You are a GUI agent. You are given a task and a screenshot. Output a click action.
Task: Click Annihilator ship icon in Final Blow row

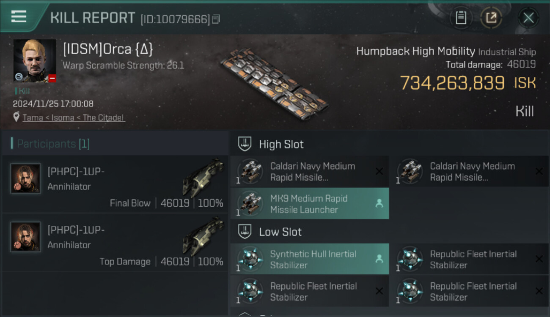click(203, 178)
